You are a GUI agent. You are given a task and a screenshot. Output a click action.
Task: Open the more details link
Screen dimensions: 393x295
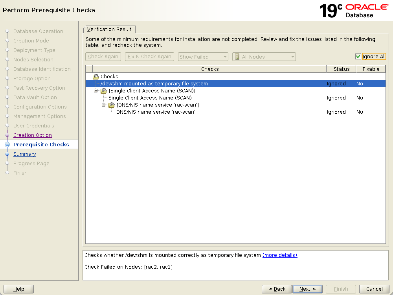coord(280,255)
